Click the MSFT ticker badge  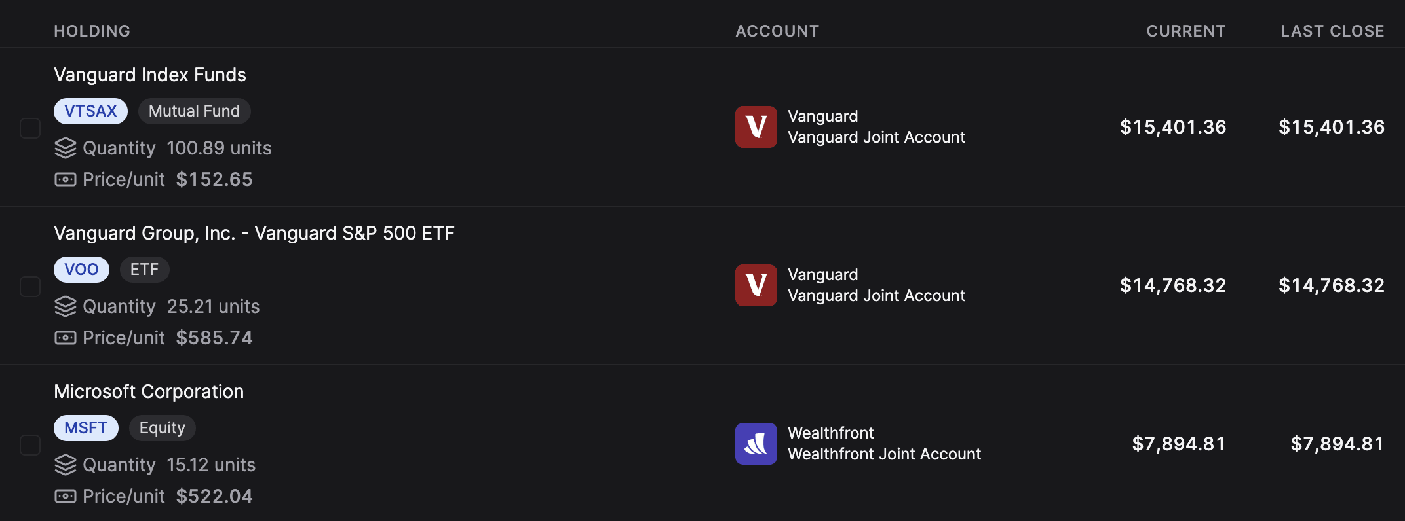coord(86,428)
